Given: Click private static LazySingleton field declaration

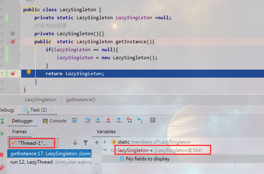Looking at the screenshot, I should (103, 18).
